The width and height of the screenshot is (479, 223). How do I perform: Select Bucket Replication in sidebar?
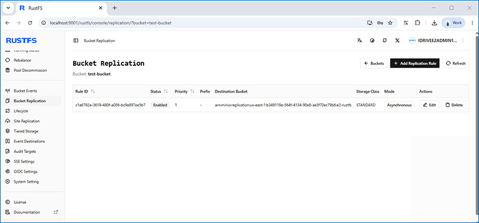coord(32,100)
